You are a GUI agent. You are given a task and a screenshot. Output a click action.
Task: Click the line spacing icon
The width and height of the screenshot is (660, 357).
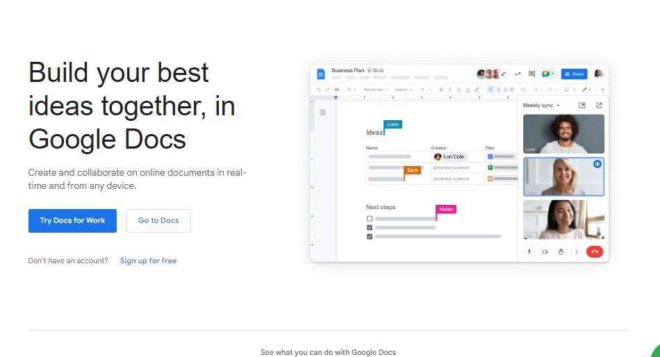pyautogui.click(x=524, y=90)
